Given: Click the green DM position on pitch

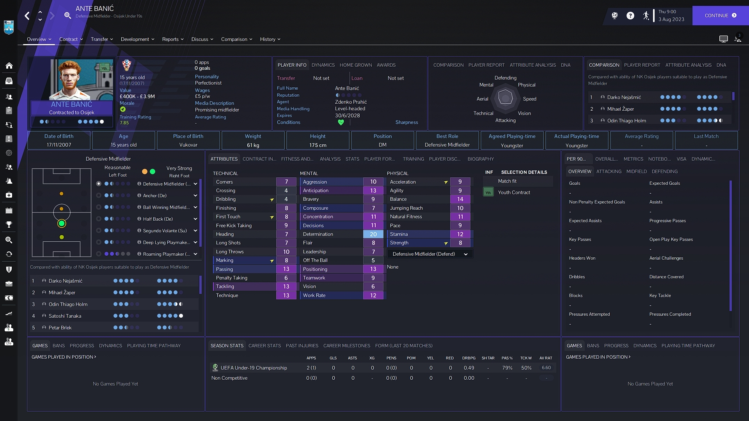Looking at the screenshot, I should pos(61,224).
